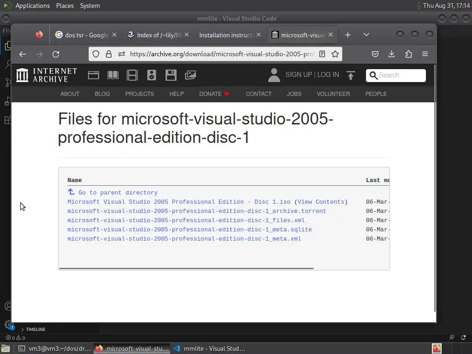Open the _archive.torrent file link
472x354 pixels.
(x=196, y=211)
